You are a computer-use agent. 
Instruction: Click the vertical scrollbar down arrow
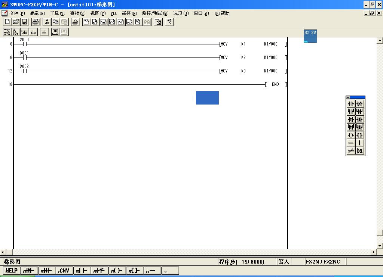point(380,246)
